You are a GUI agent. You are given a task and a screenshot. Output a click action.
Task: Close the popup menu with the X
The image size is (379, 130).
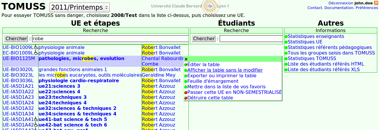tap(186, 59)
